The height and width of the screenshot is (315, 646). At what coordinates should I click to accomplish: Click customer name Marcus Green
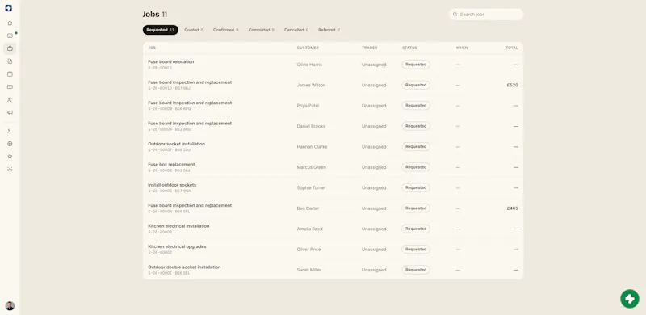click(x=312, y=167)
